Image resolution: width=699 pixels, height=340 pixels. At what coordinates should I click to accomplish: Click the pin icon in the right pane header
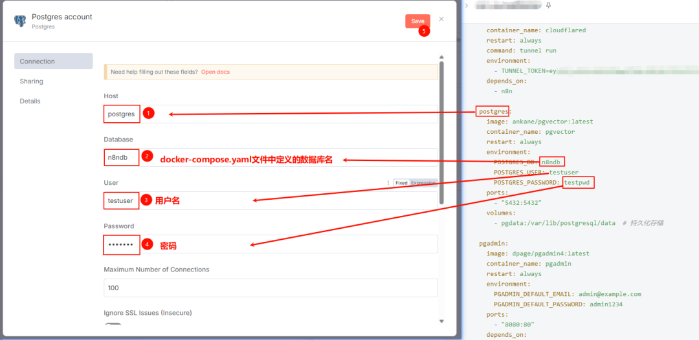point(549,5)
